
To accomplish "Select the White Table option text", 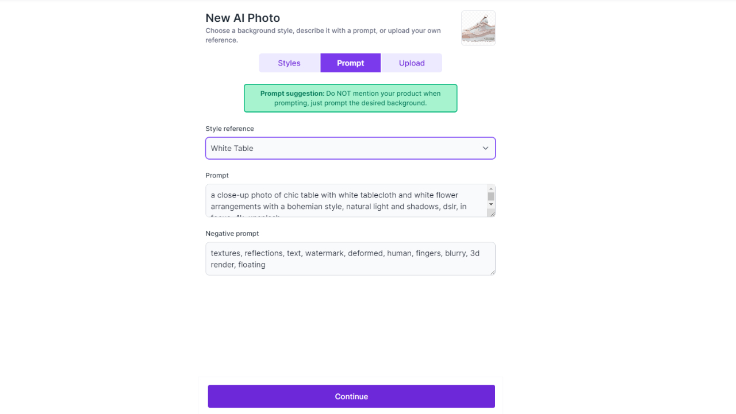I will click(232, 148).
